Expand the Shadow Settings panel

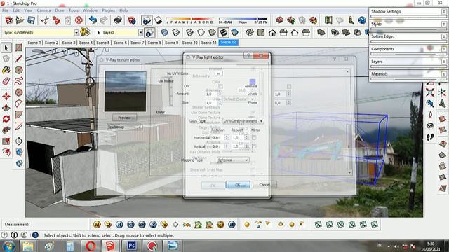pyautogui.click(x=444, y=11)
